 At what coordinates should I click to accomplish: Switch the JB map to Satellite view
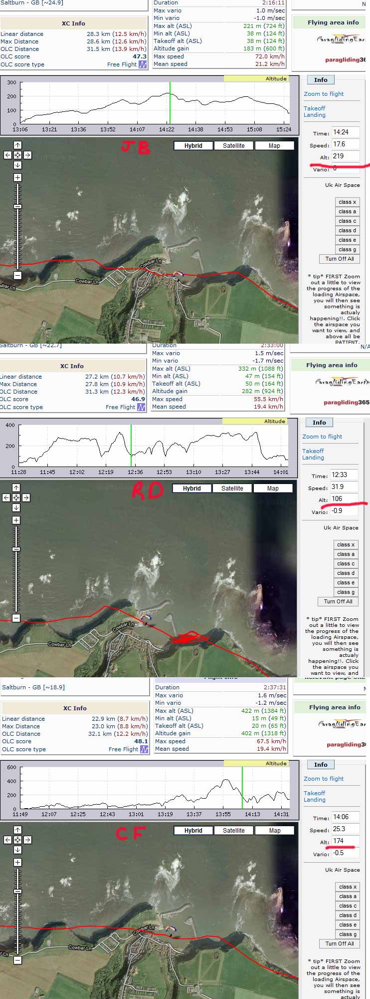click(x=233, y=146)
